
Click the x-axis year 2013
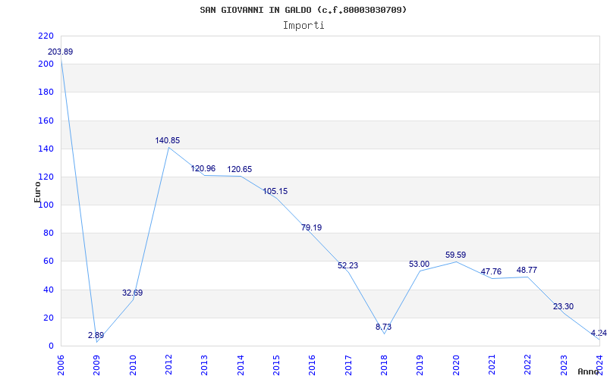click(204, 365)
